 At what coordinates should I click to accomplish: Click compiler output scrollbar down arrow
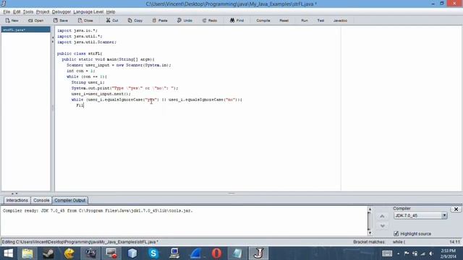370,233
